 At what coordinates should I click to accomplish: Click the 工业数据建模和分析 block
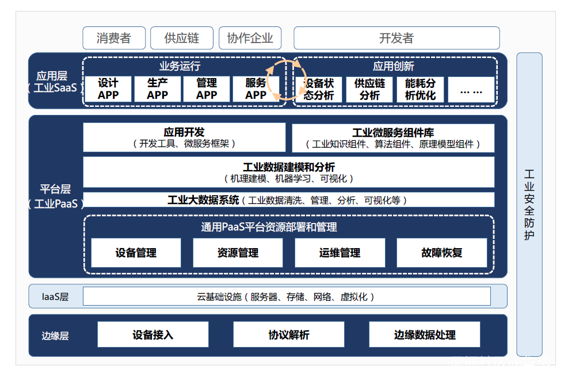tap(289, 172)
